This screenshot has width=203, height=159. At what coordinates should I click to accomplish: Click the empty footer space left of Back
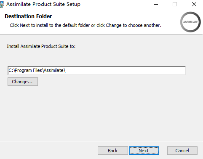pos(48,151)
